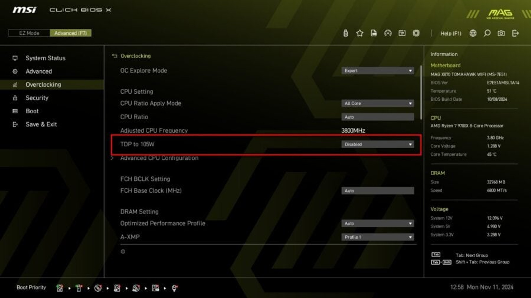Click the FCH BCLK Setting heading
Viewport: 531px width, 298px height.
click(x=145, y=179)
